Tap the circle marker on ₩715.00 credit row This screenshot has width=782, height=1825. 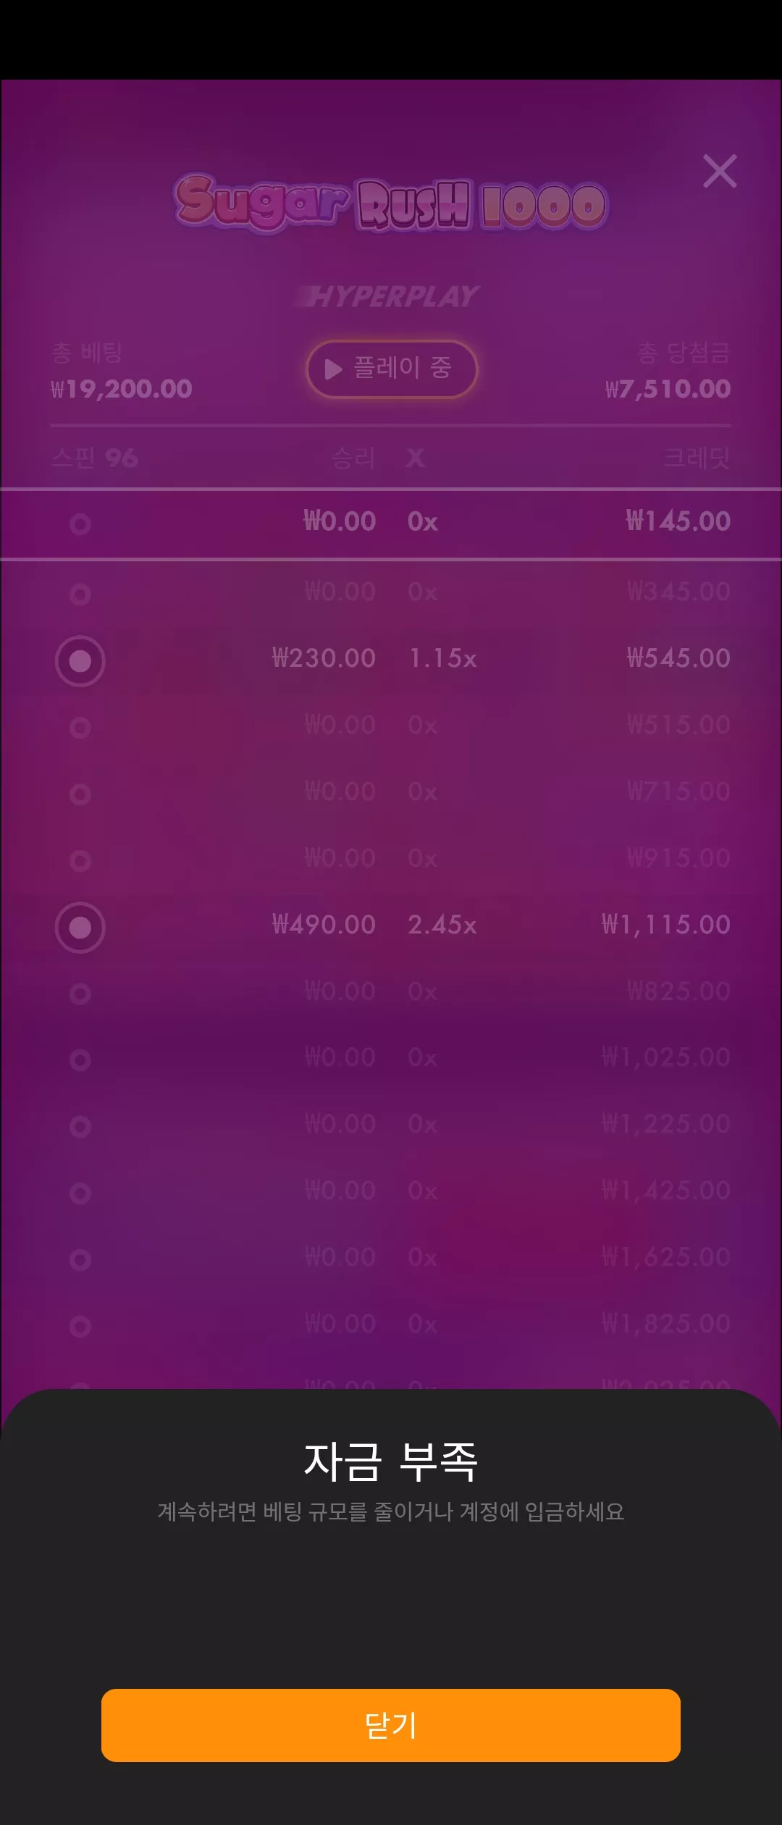(x=80, y=794)
